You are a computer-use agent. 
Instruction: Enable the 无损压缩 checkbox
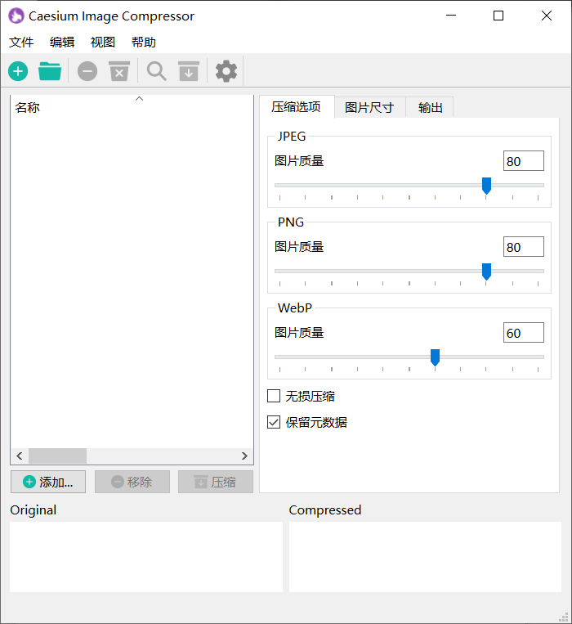point(274,396)
